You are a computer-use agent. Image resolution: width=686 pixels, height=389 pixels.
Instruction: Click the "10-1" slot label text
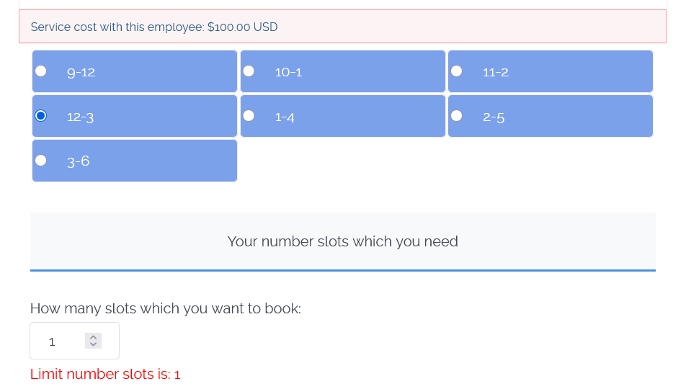(x=288, y=72)
